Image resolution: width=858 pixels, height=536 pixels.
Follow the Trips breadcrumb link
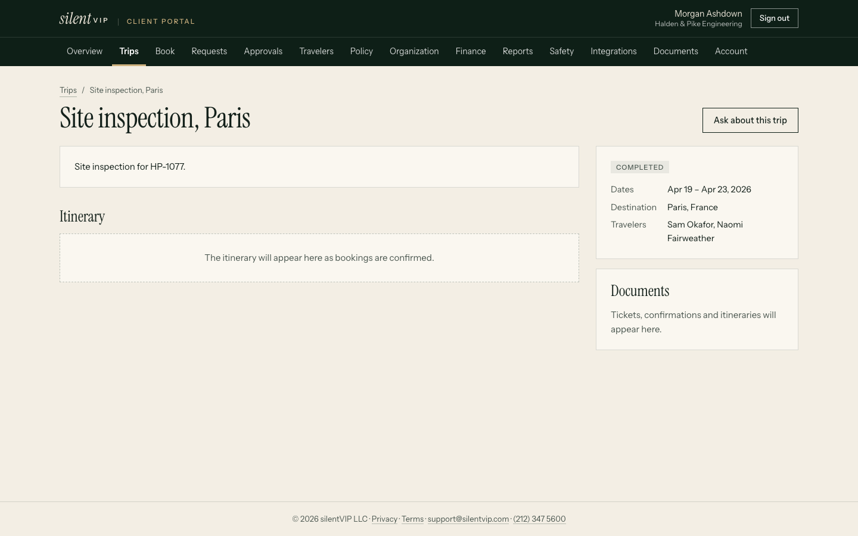coord(68,91)
